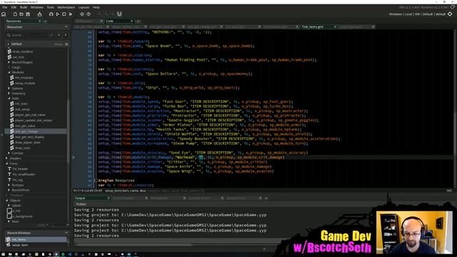The width and height of the screenshot is (457, 257).
Task: Open the Layouts menu
Action: click(84, 7)
